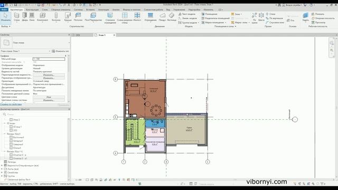Image resolution: width=338 pixels, height=190 pixels.
Task: Click the Ось (Grid) tool
Action: click(290, 20)
